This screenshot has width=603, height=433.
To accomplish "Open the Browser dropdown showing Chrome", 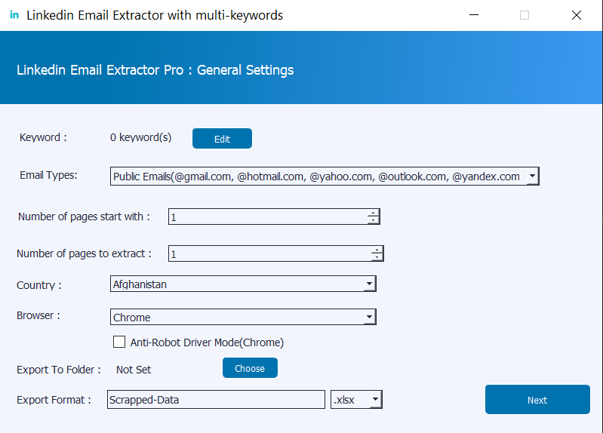I will 243,317.
